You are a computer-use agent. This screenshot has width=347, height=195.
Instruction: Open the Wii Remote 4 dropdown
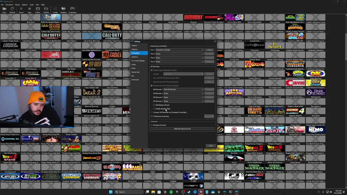pos(183,101)
